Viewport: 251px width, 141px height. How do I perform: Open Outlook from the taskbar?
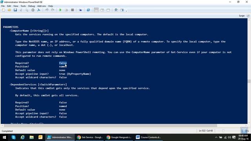(40, 137)
